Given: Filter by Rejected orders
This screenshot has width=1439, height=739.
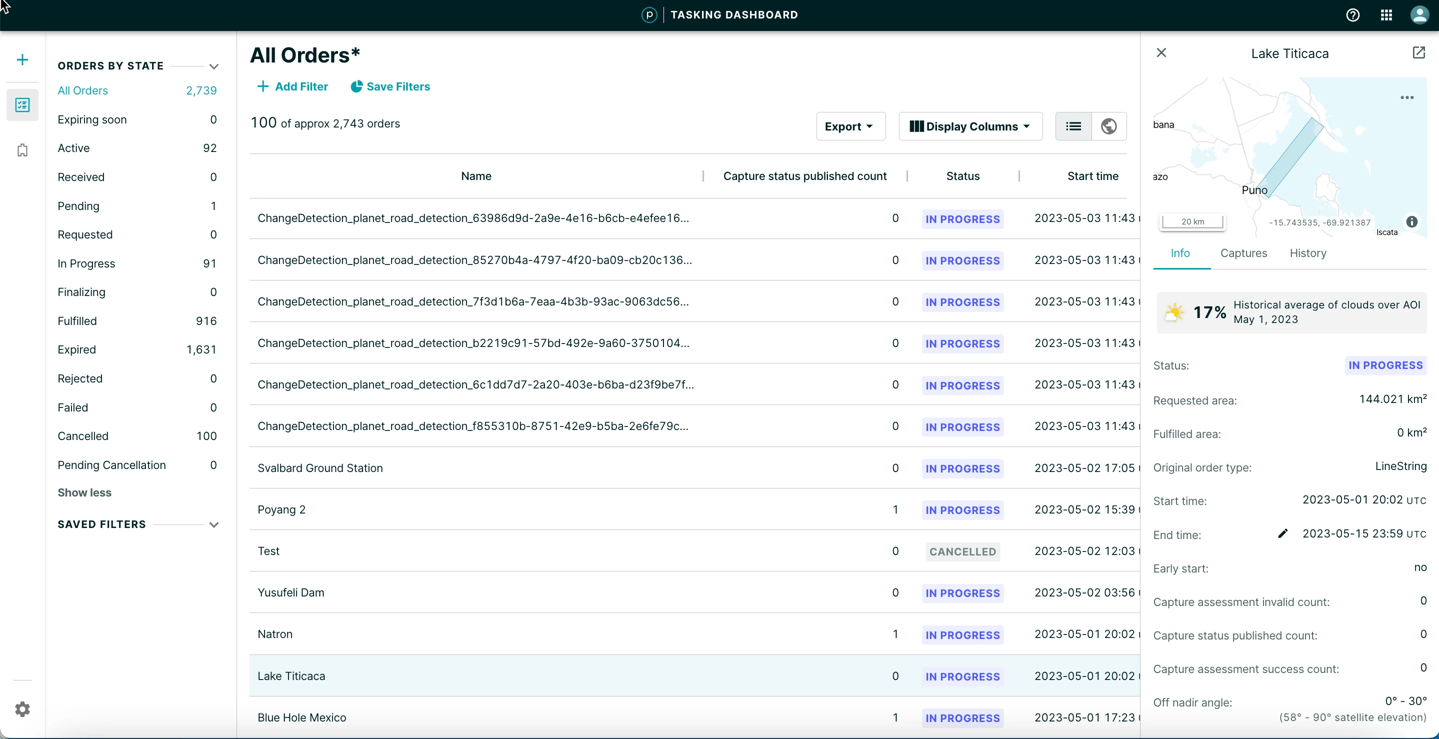Looking at the screenshot, I should click(137, 378).
